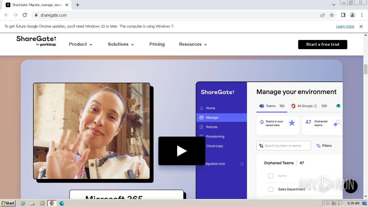
Task: Click the Provisioning sidebar icon
Action: tap(201, 137)
